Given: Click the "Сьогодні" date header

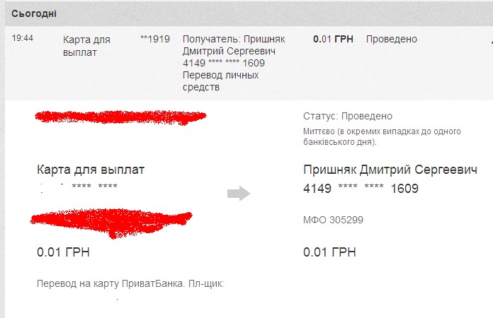Looking at the screenshot, I should pyautogui.click(x=34, y=13).
